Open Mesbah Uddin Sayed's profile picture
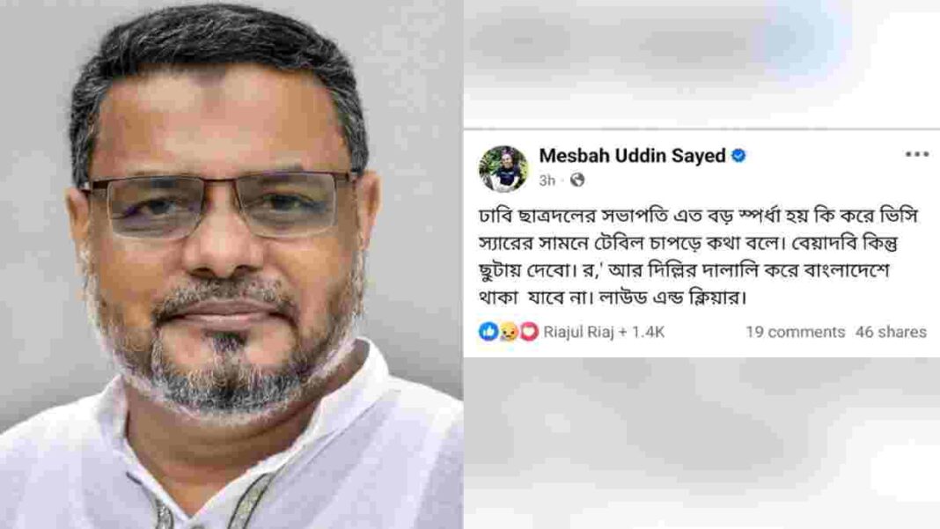Image resolution: width=940 pixels, height=529 pixels. pos(503,169)
